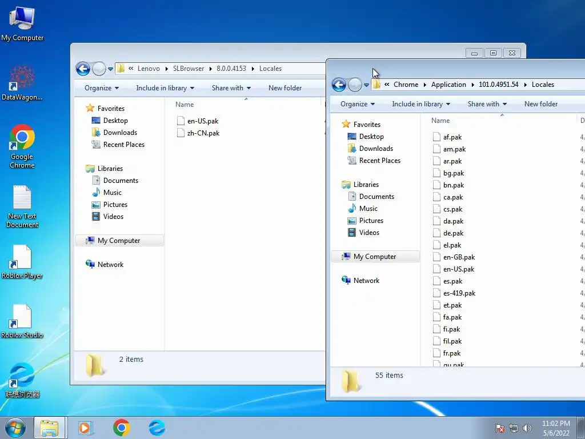Select Videos library in SLBrowser window
Viewport: 585px width, 439px height.
tap(113, 217)
